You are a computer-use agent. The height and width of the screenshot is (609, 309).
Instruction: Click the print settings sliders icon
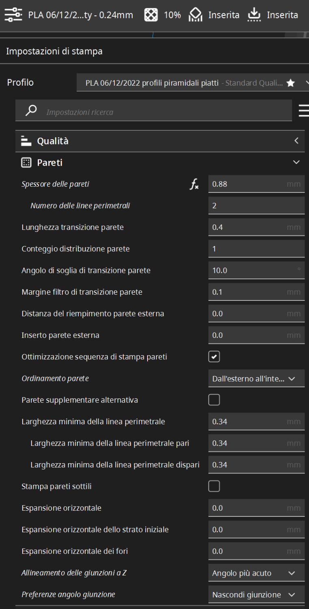[14, 15]
